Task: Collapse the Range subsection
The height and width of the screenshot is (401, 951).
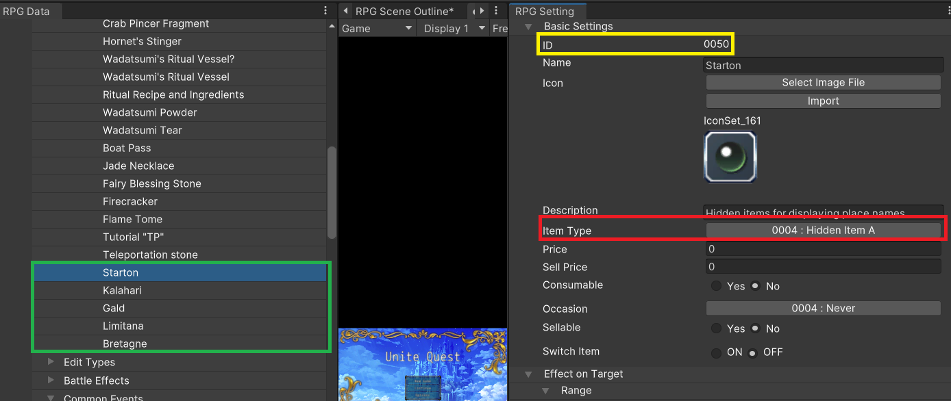Action: coord(546,391)
